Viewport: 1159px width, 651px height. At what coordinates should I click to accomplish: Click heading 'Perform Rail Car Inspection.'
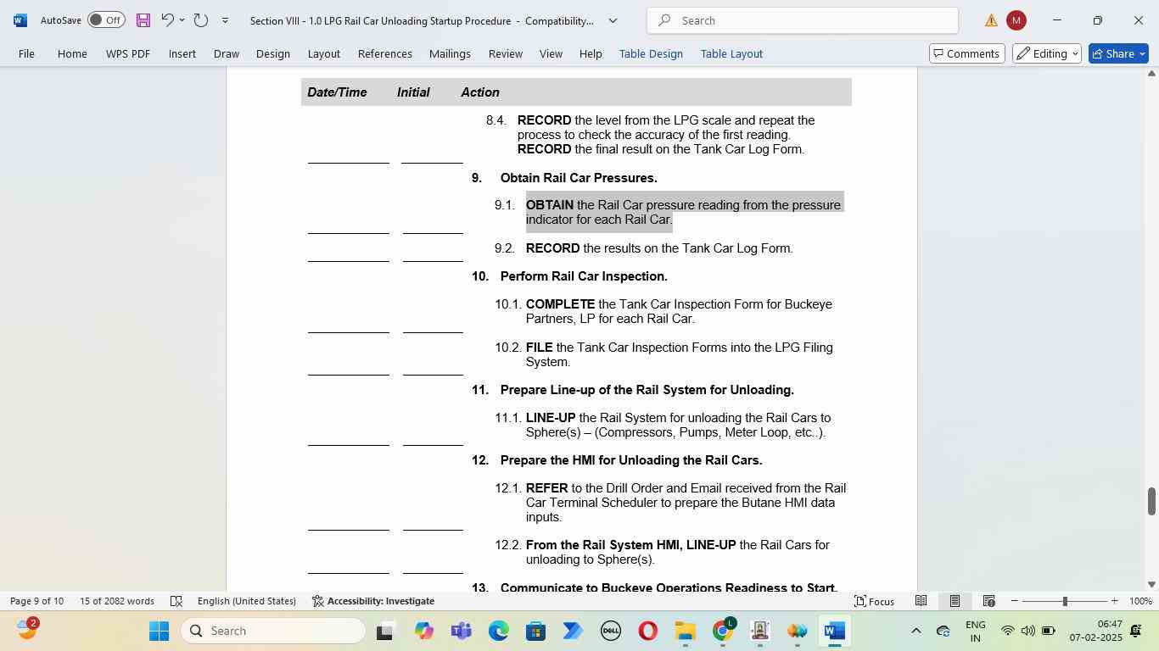(584, 276)
